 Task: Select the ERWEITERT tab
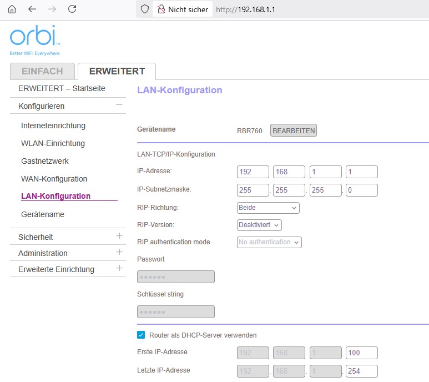click(117, 71)
